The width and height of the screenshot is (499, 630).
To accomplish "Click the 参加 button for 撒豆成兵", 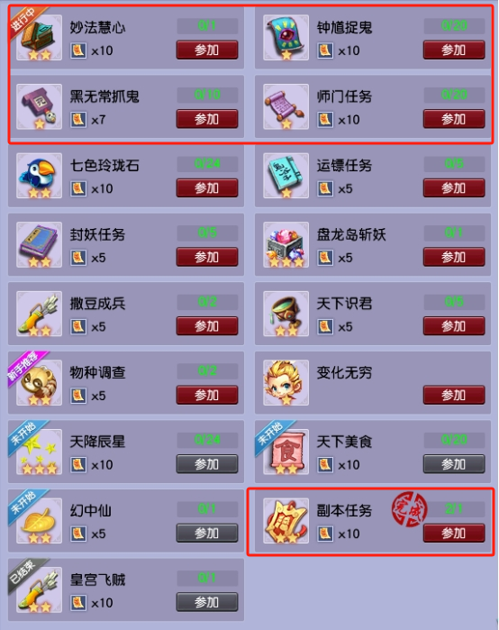I will [207, 326].
